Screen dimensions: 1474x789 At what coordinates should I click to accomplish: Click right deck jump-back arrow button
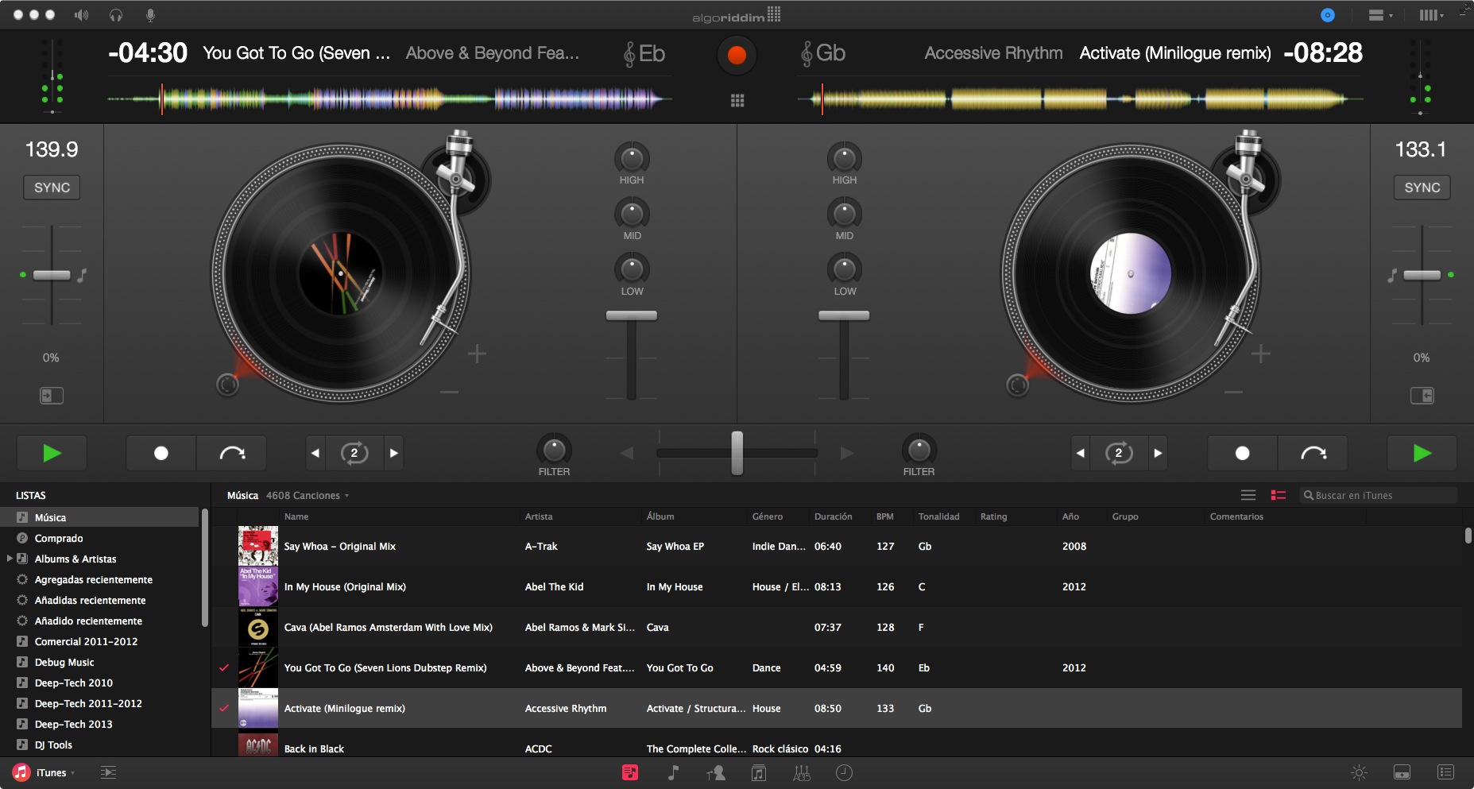(x=1313, y=453)
